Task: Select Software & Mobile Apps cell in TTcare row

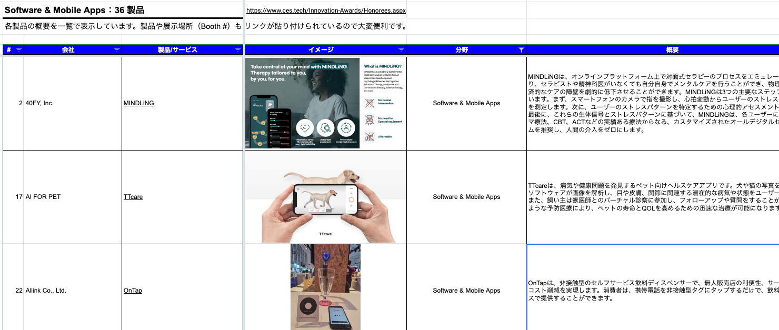Action: (x=466, y=197)
